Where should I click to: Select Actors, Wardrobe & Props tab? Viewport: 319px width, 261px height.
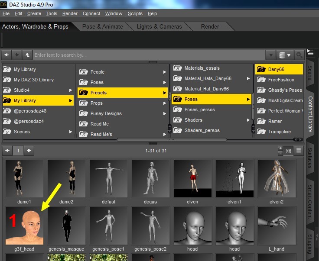tap(35, 26)
